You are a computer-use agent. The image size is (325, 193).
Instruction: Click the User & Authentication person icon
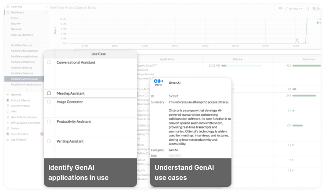pos(8,117)
